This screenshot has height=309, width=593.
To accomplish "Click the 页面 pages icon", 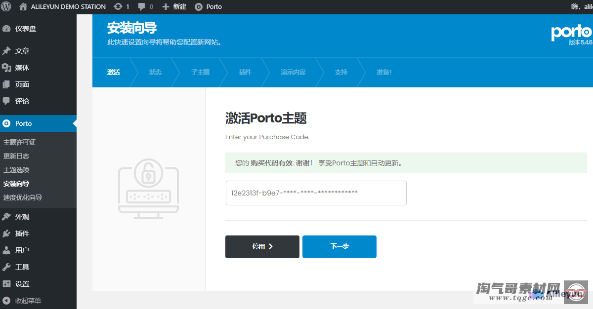I will tap(6, 84).
